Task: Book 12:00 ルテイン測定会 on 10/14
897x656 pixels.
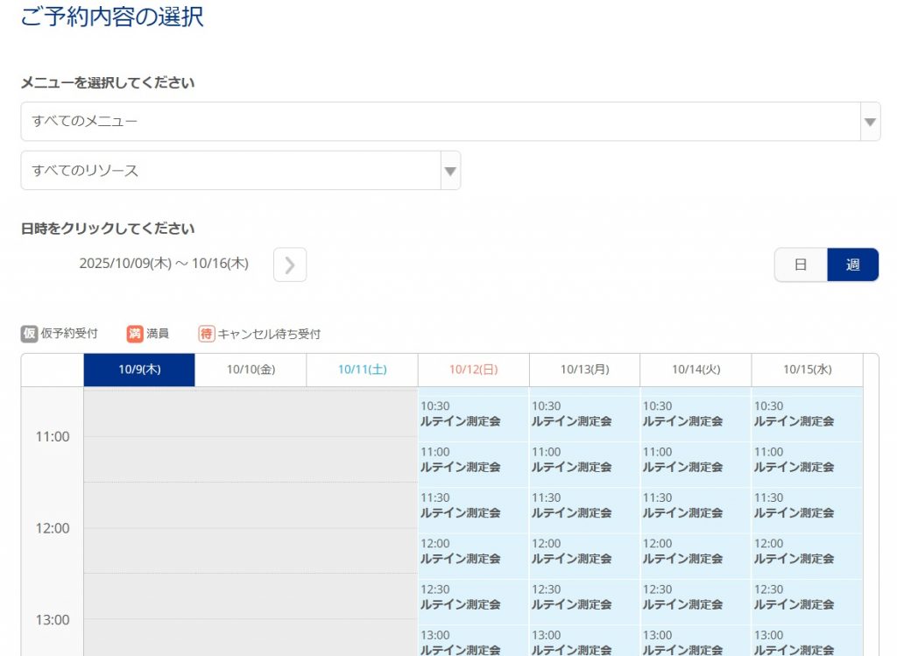Action: point(696,552)
